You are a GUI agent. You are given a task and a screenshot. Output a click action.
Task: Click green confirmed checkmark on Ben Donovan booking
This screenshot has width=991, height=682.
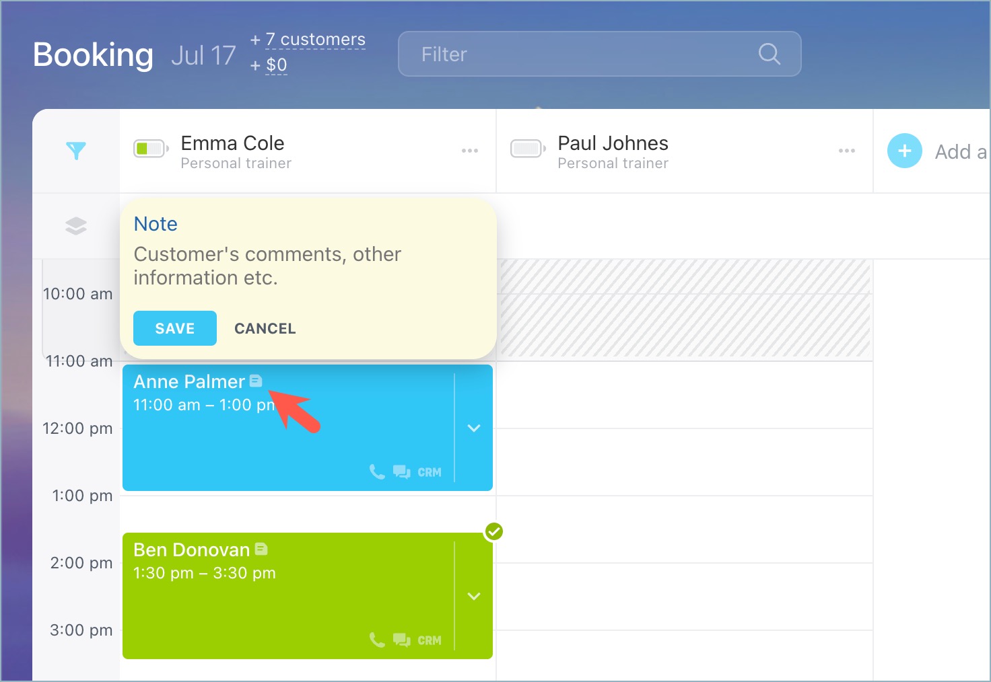point(494,532)
